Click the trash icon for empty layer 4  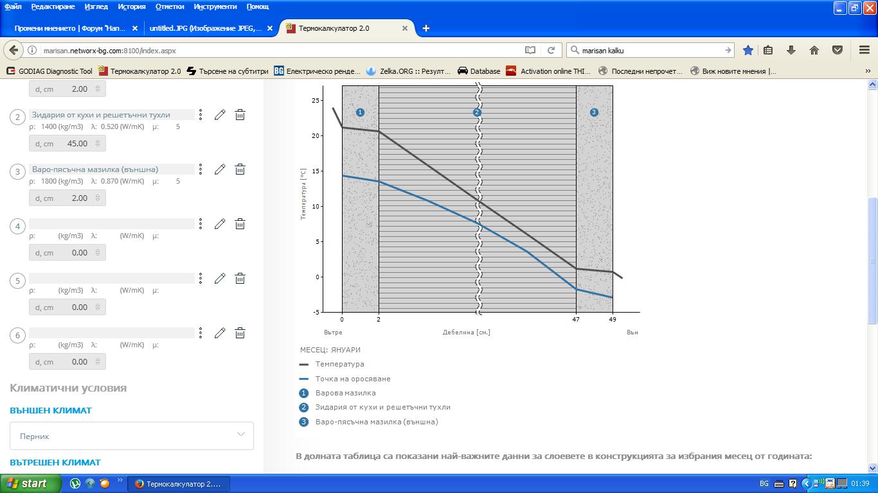coord(240,224)
